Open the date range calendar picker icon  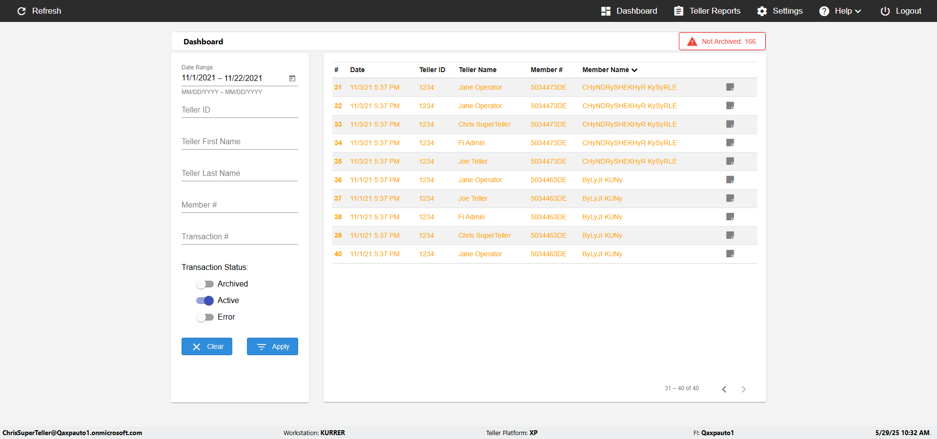(292, 78)
